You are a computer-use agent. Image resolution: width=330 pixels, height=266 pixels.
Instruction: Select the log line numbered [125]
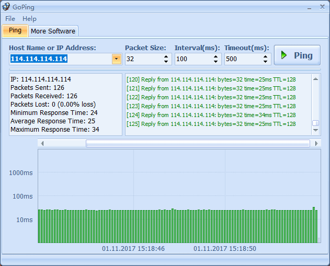(211, 124)
